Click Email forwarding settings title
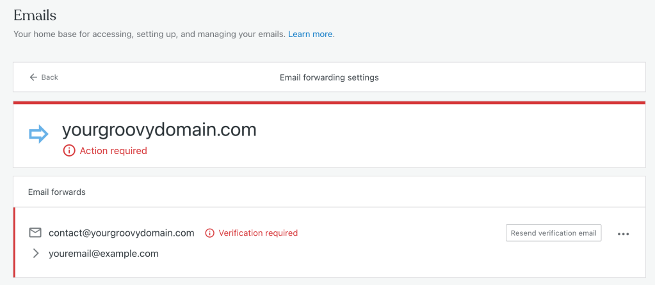This screenshot has width=655, height=285. click(x=329, y=77)
